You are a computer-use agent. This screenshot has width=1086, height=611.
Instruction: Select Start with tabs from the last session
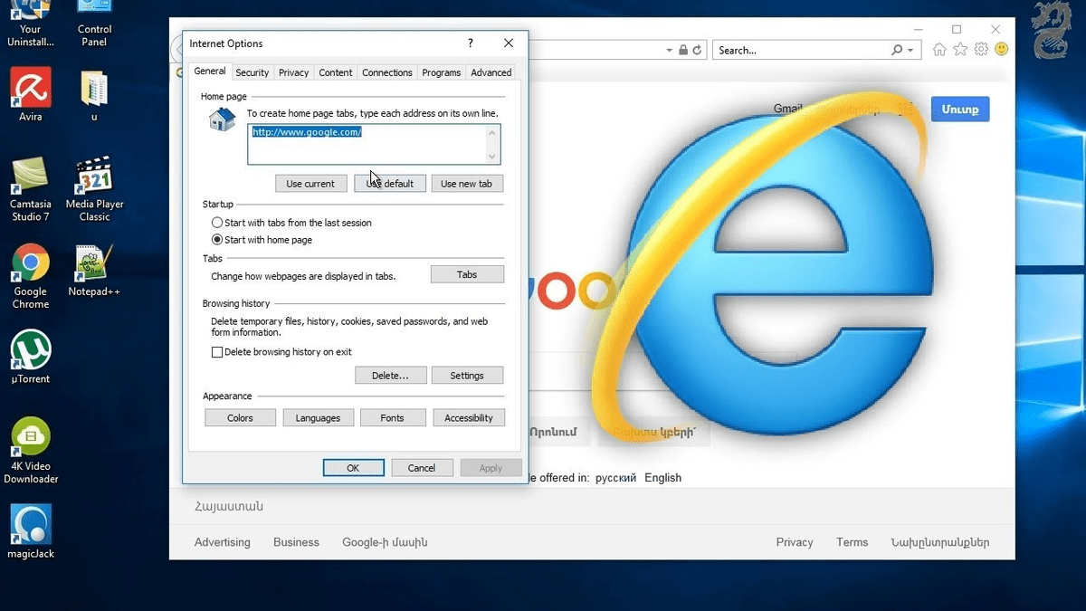click(217, 222)
